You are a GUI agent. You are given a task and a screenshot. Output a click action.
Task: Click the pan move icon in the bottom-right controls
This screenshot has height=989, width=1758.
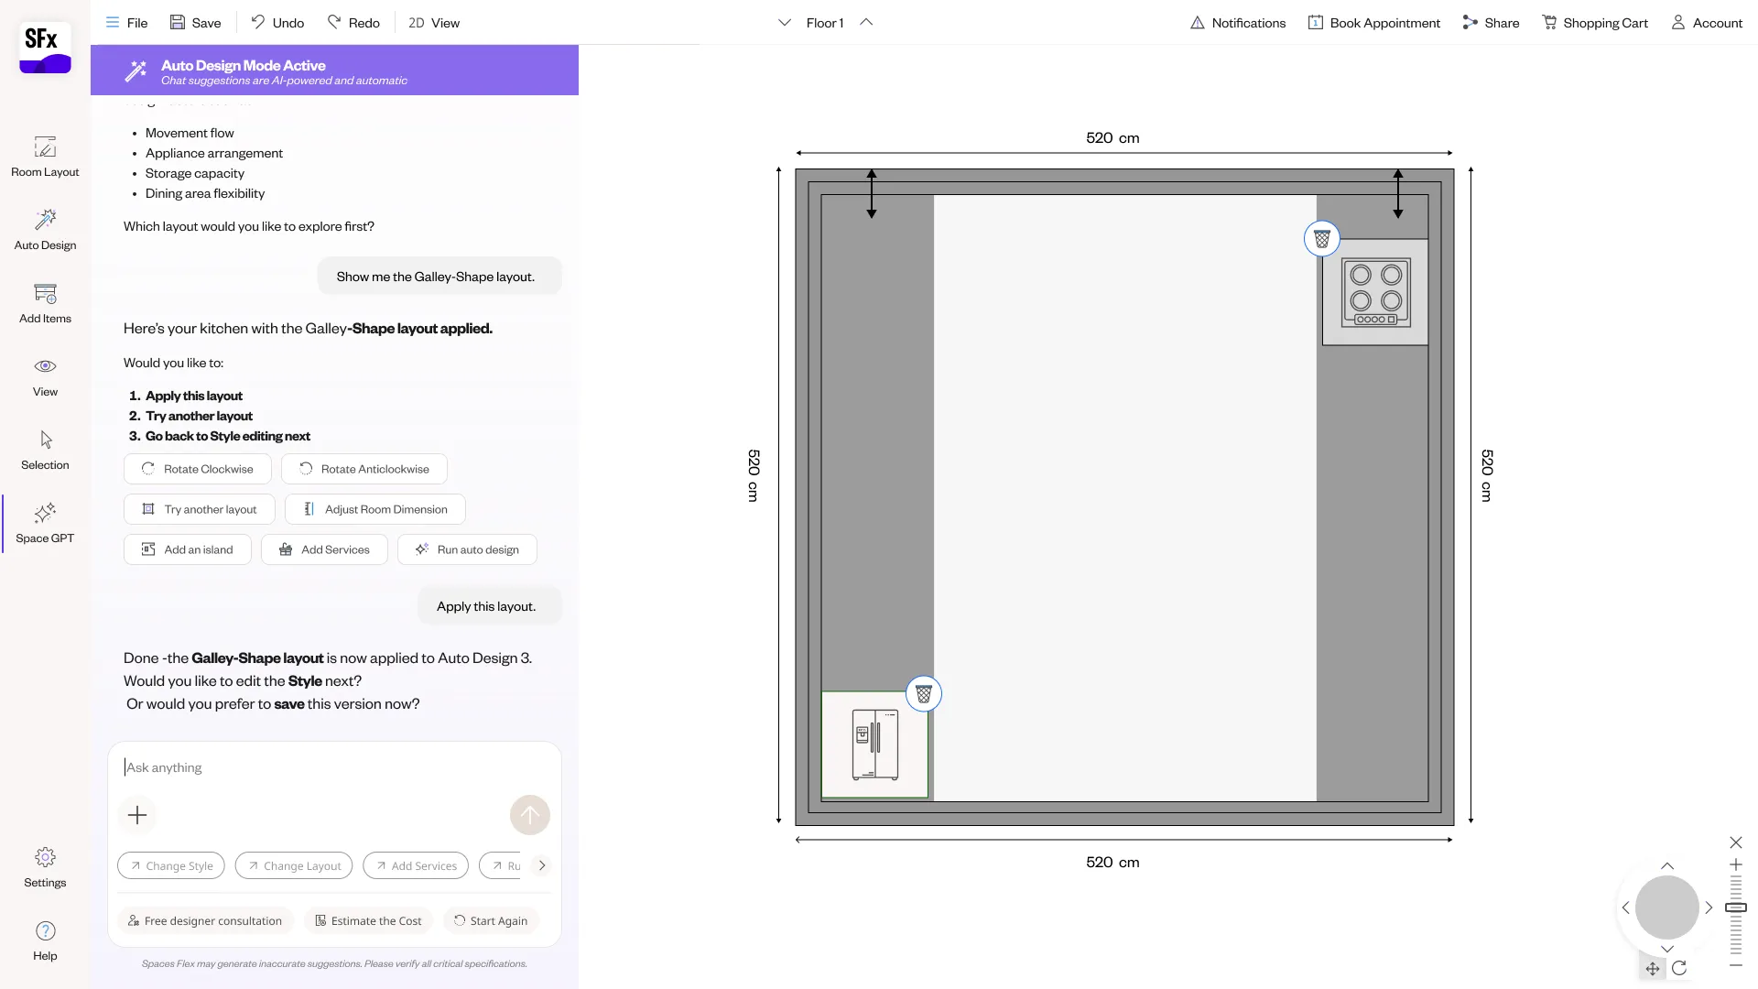(1653, 968)
